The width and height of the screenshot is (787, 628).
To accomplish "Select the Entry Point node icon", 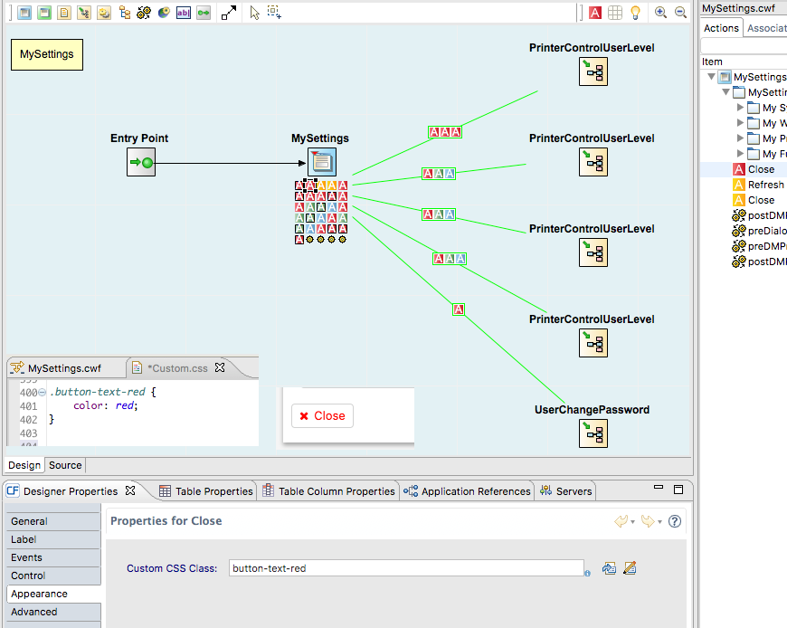I will tap(141, 162).
